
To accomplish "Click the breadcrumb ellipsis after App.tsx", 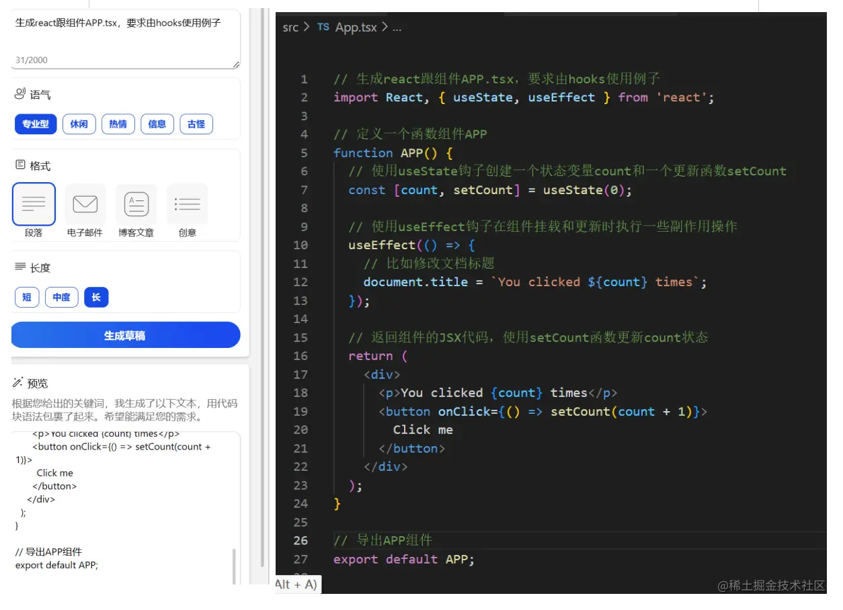I will tap(397, 28).
